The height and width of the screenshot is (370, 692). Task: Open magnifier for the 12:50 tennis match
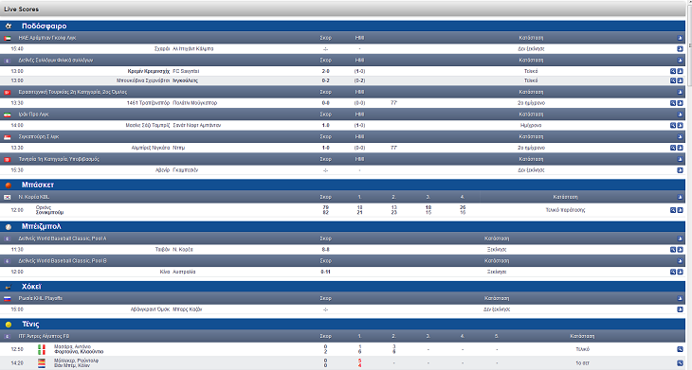(x=680, y=349)
